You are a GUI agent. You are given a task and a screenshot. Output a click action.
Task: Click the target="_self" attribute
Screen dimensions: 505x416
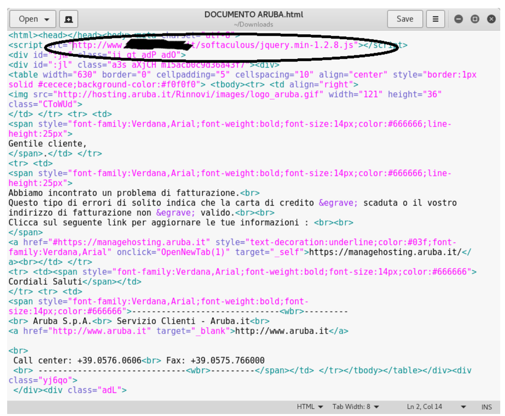[x=270, y=252]
